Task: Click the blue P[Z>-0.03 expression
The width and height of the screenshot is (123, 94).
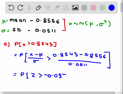Action: (43, 75)
